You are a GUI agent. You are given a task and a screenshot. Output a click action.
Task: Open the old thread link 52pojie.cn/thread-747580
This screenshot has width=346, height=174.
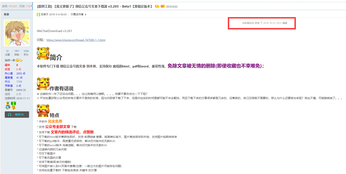click(x=76, y=40)
